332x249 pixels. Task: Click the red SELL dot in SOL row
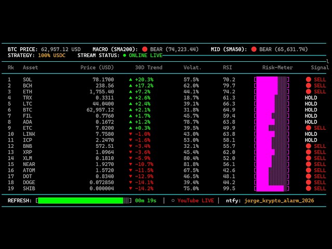pos(309,79)
